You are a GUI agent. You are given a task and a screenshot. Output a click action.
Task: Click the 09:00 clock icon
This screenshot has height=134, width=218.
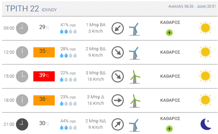point(22,28)
